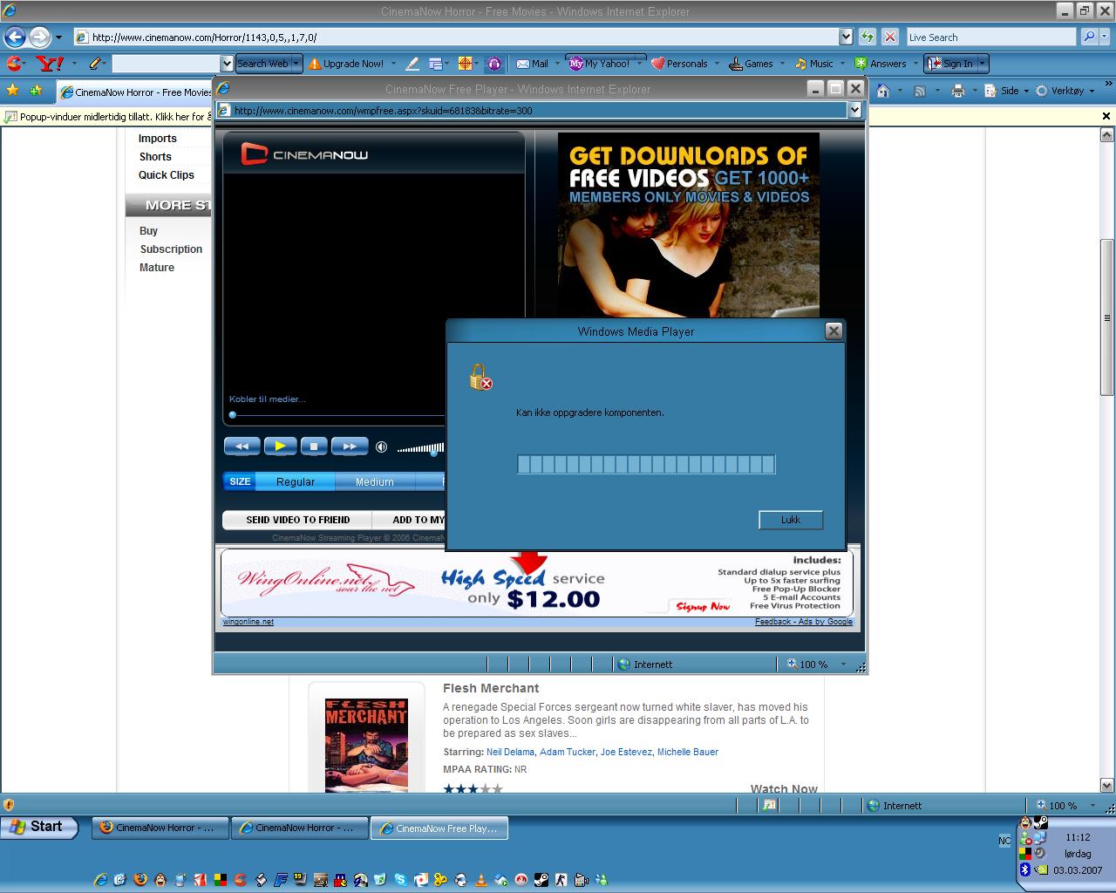Open Mail from the Yahoo toolbar

click(533, 64)
